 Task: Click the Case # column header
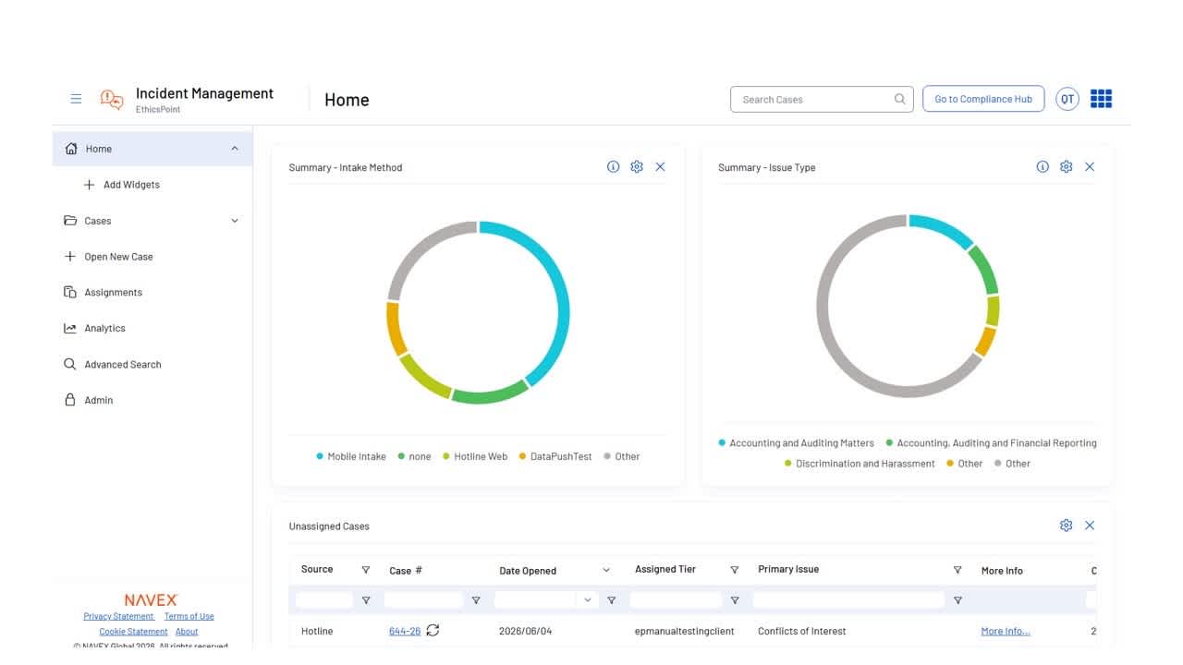406,571
